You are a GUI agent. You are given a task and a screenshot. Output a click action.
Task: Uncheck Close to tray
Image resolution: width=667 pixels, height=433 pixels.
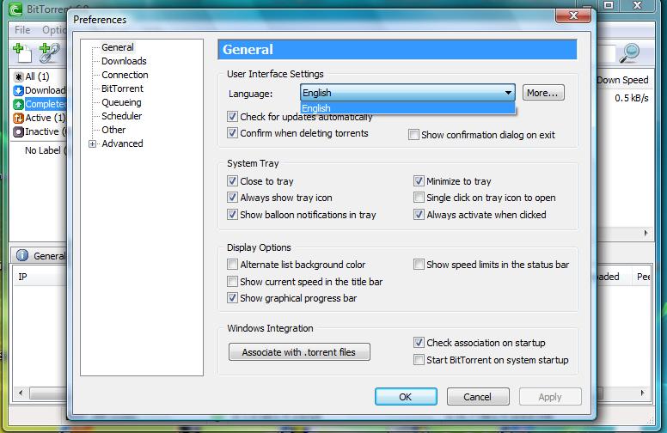click(x=232, y=180)
